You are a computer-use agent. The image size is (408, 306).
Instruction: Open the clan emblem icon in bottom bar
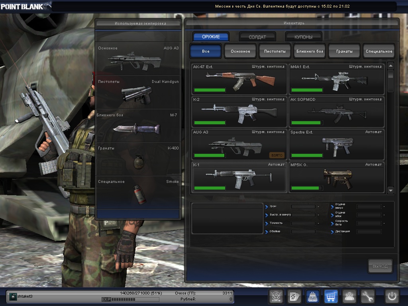276,296
